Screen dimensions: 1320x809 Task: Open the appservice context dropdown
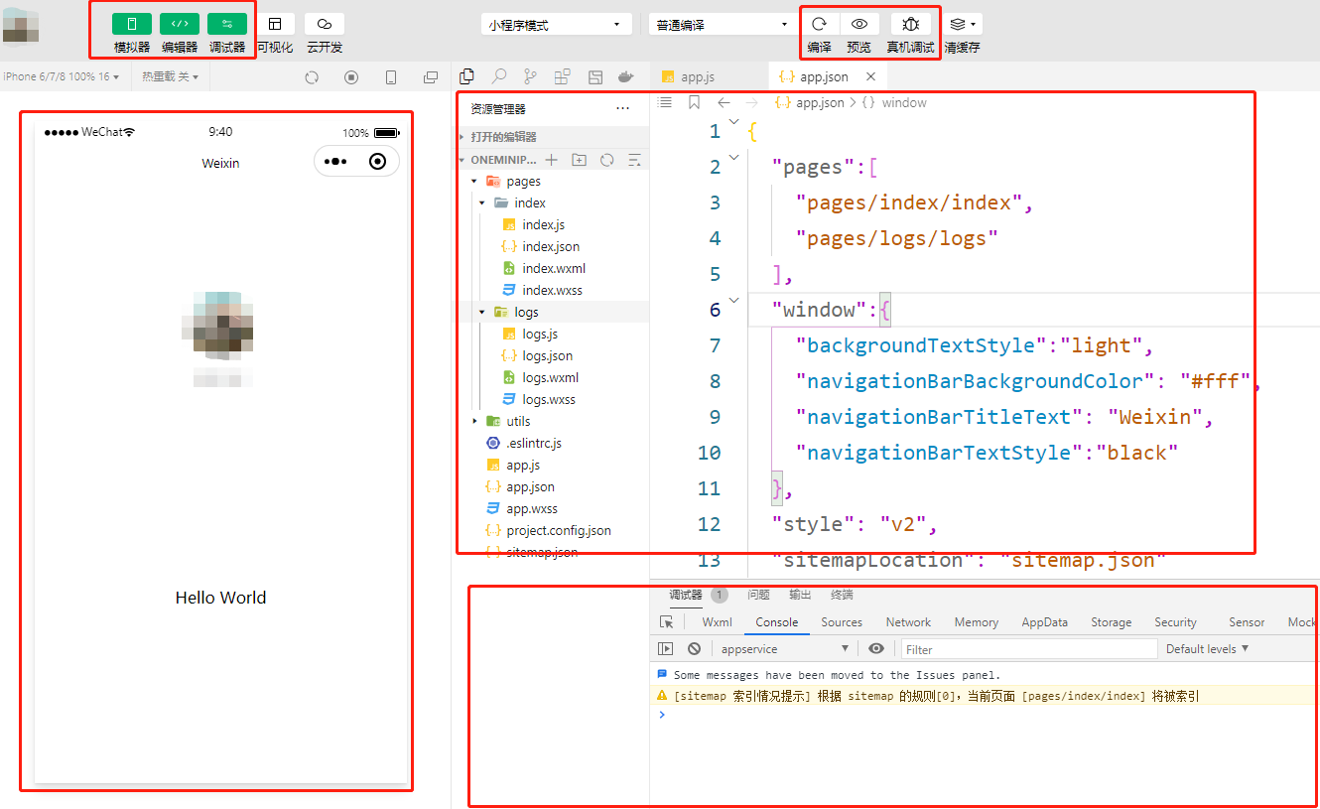[785, 648]
